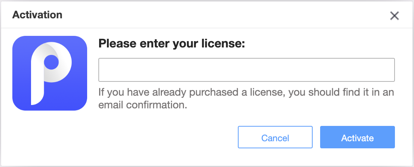Dismiss the dialog using Cancel
The width and height of the screenshot is (414, 167).
(275, 137)
